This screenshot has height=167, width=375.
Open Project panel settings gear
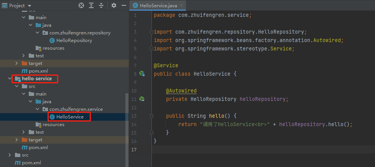coord(113,6)
